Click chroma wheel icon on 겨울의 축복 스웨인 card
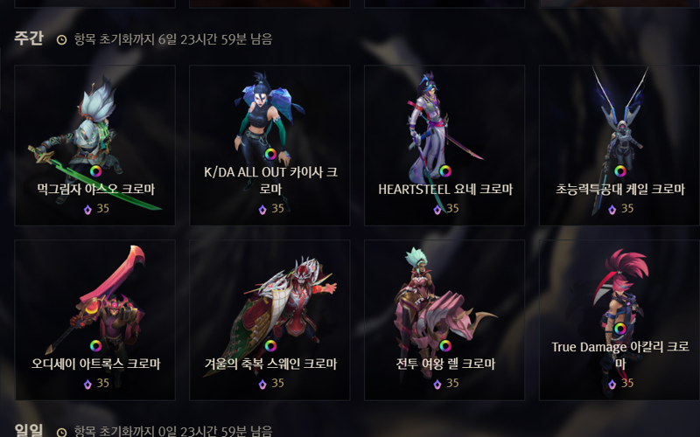The image size is (700, 437). tap(270, 346)
